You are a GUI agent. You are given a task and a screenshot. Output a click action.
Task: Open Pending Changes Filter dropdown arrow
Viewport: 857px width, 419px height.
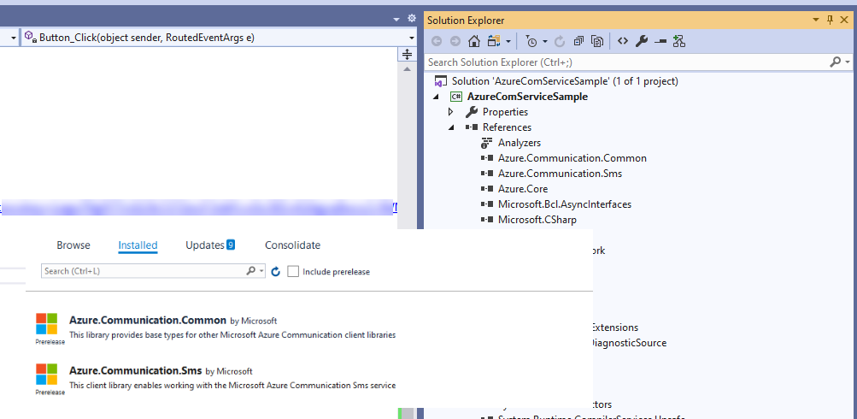[544, 41]
